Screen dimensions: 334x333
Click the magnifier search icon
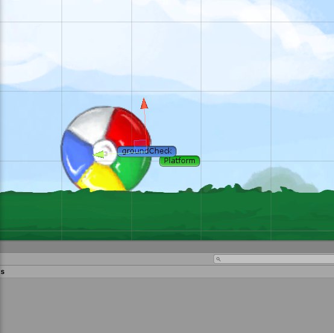218,259
